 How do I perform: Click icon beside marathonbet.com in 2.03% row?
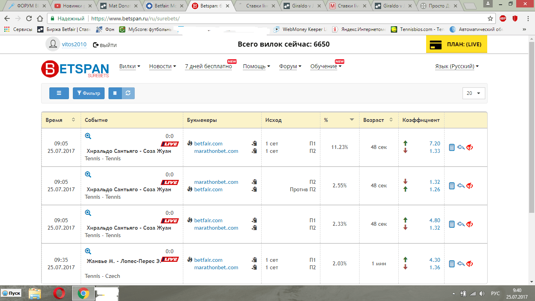click(254, 267)
